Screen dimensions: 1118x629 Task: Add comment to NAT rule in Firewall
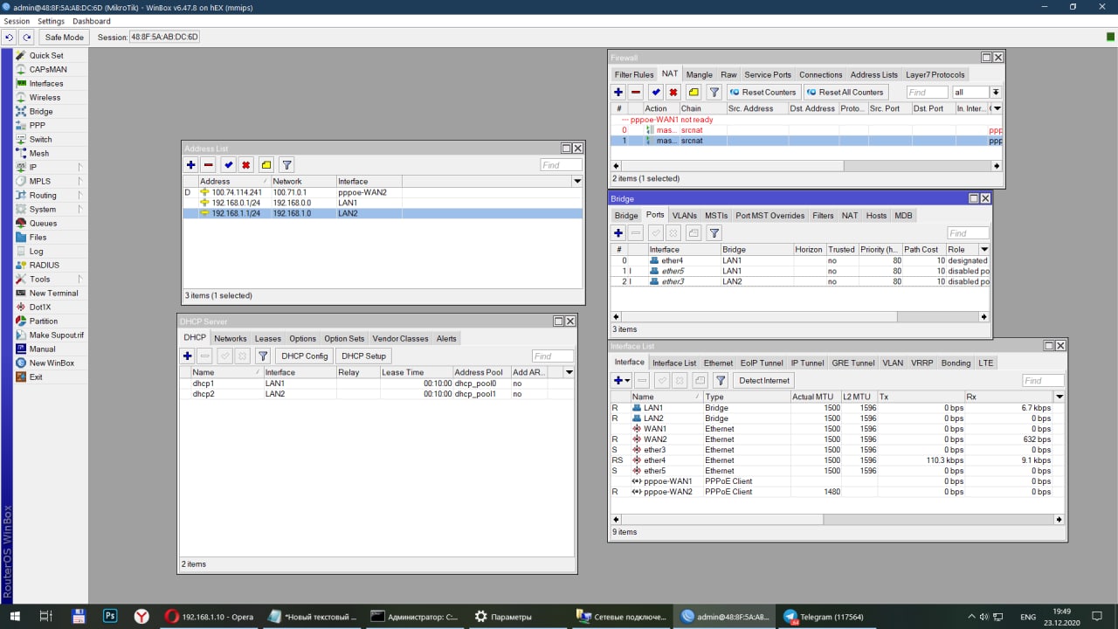pyautogui.click(x=694, y=92)
